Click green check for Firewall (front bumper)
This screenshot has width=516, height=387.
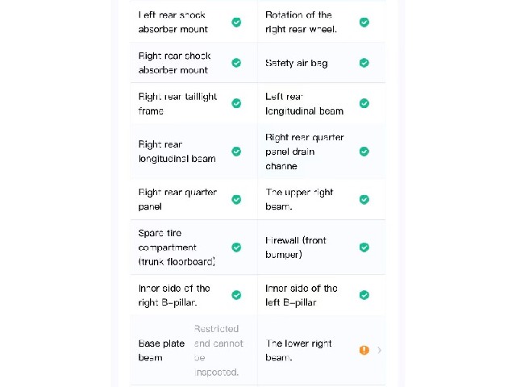[x=364, y=248]
